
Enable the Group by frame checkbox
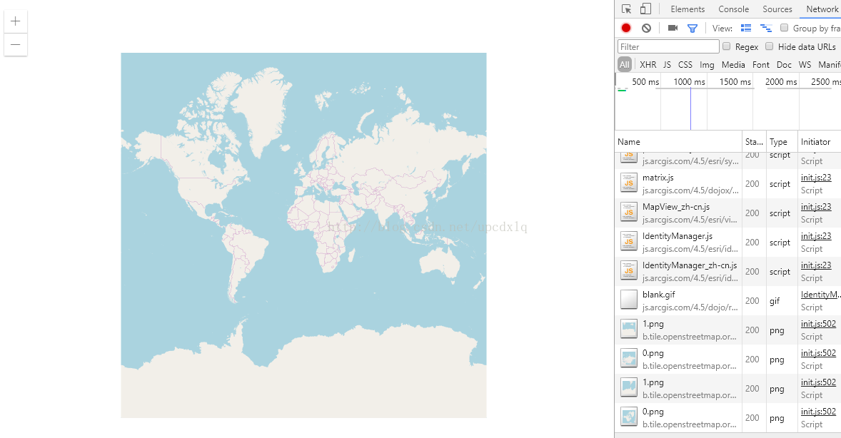[785, 28]
